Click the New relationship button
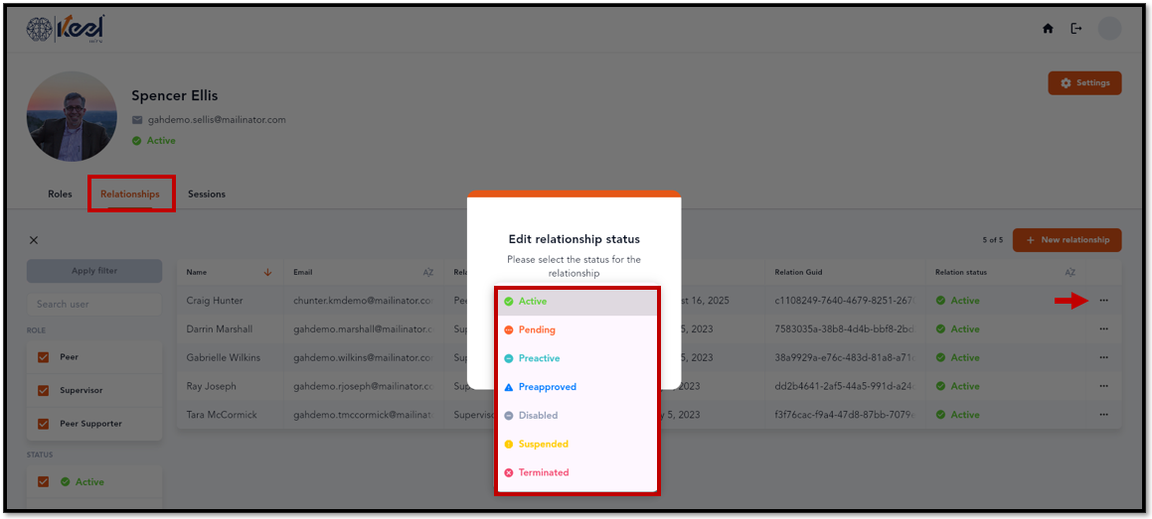The image size is (1152, 519). coord(1067,240)
